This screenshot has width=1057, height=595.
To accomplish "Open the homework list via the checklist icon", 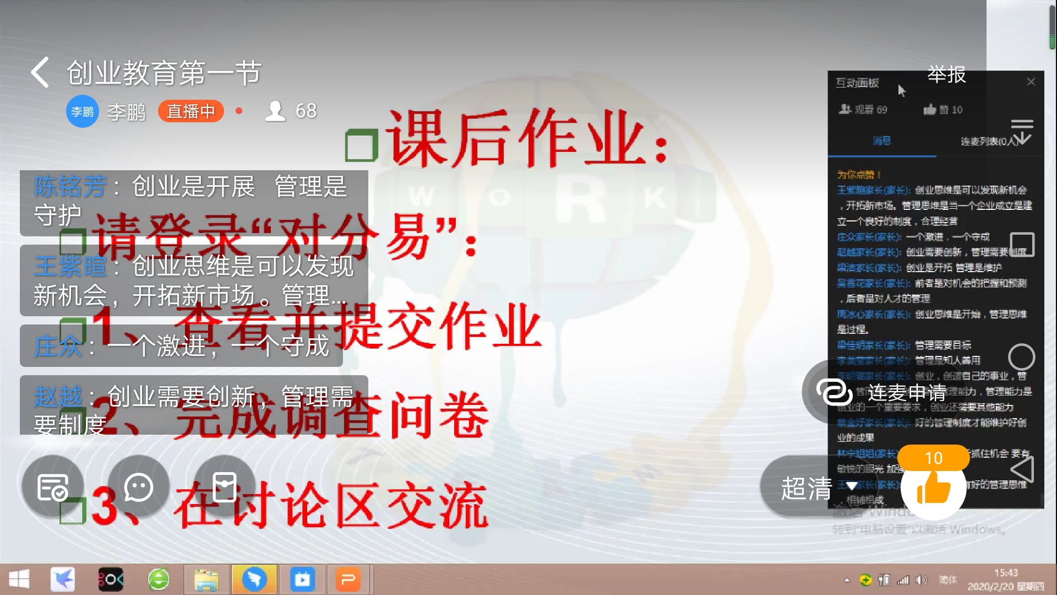I will pyautogui.click(x=52, y=487).
